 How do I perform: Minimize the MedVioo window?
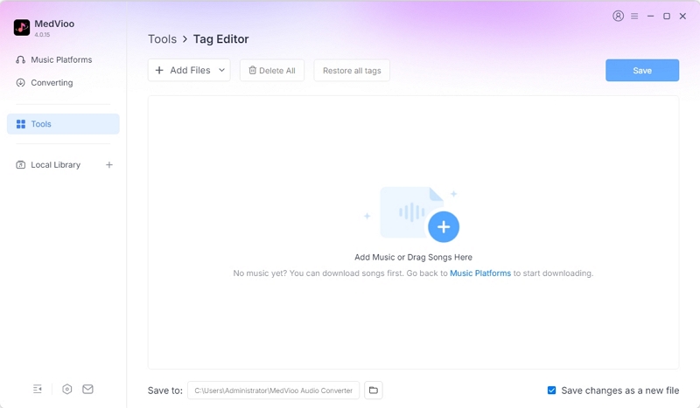tap(650, 16)
